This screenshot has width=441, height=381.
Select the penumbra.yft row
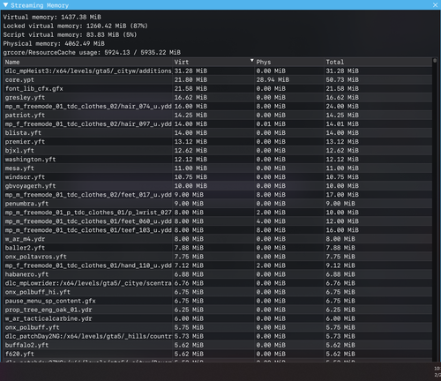[x=218, y=204]
